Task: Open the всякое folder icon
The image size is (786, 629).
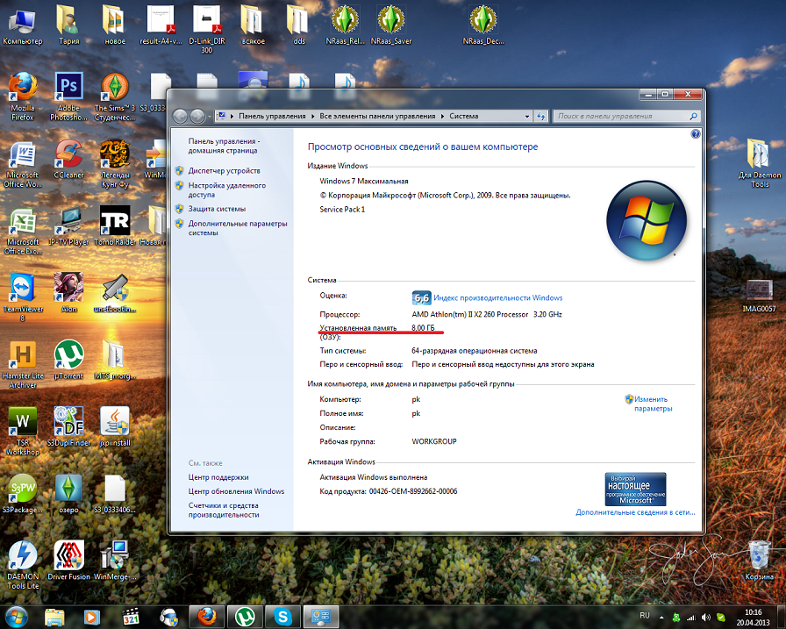Action: (x=254, y=25)
